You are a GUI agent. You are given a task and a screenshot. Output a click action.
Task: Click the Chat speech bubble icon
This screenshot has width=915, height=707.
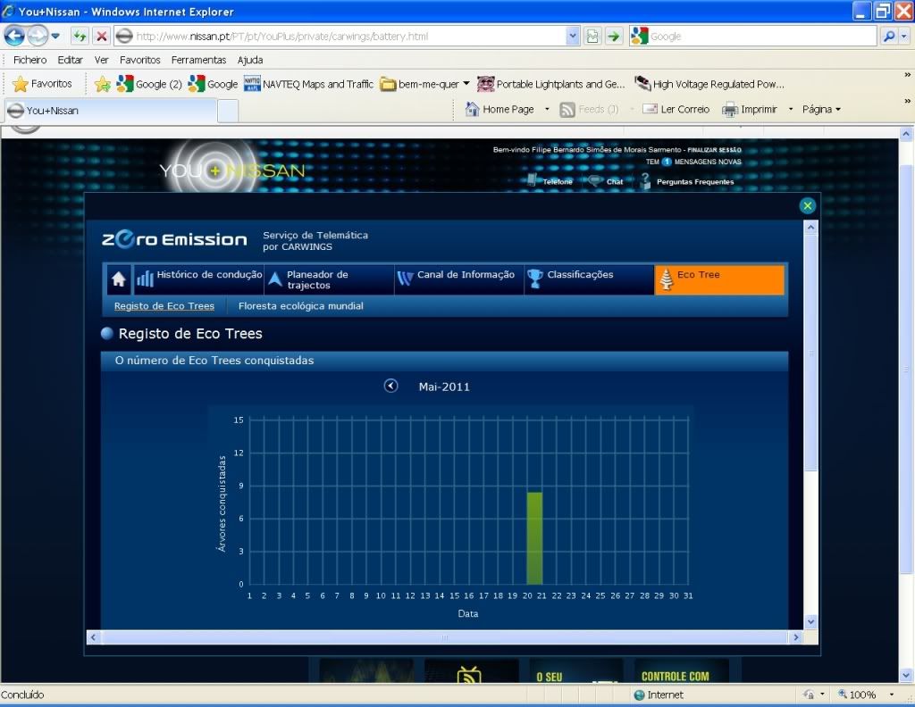click(594, 180)
